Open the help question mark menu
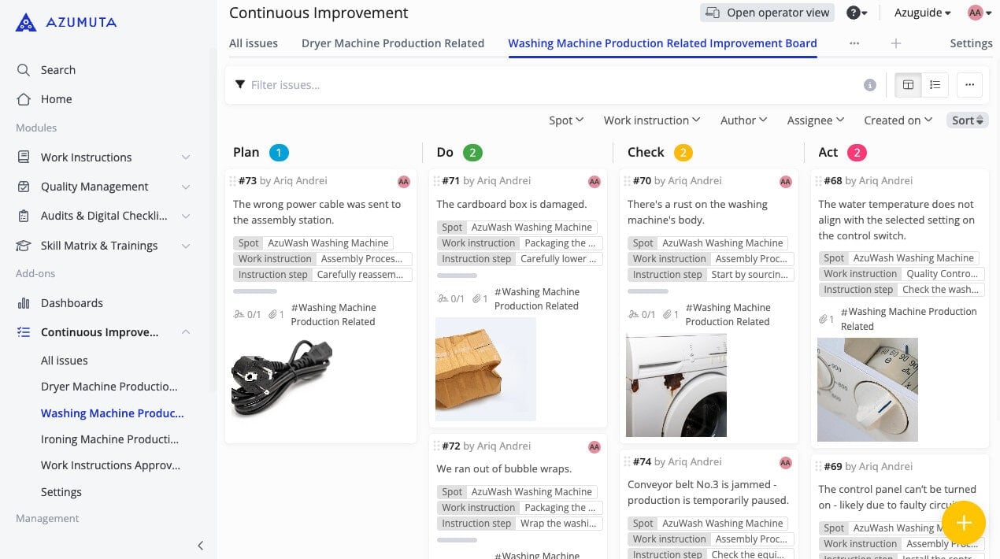The image size is (1000, 559). point(857,13)
